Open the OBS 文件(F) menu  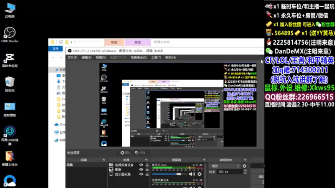tap(72, 58)
